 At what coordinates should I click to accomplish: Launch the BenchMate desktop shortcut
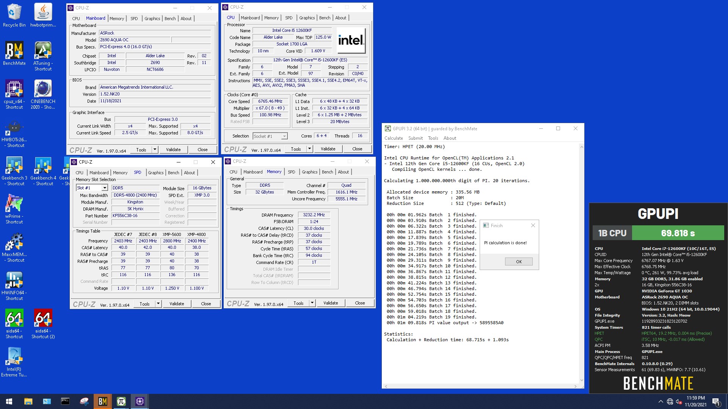pos(14,53)
